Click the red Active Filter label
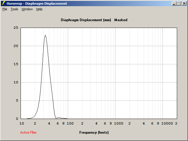This screenshot has width=188, height=141. tap(28, 132)
